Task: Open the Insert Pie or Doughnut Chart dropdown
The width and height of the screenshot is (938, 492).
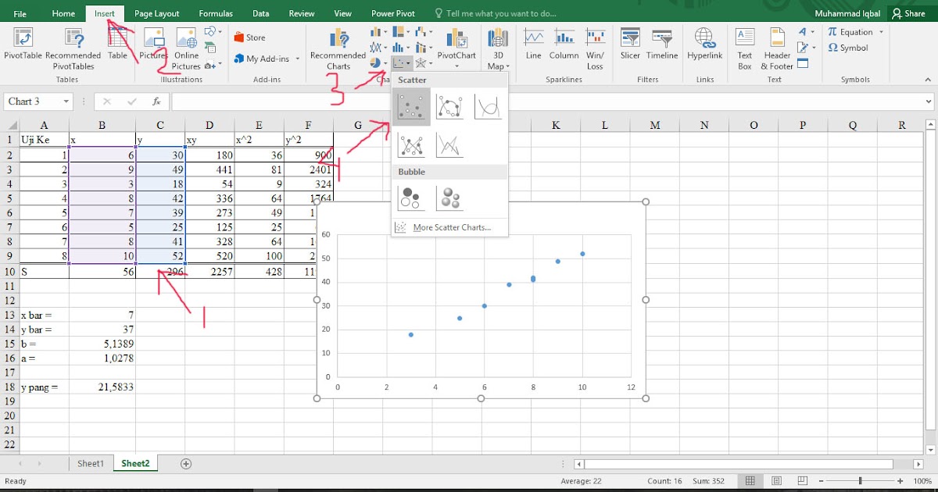Action: (x=378, y=62)
